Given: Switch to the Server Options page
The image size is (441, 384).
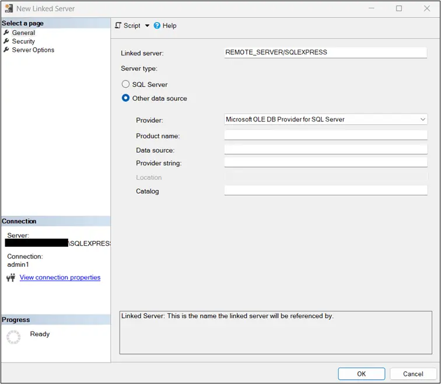Looking at the screenshot, I should pos(33,50).
